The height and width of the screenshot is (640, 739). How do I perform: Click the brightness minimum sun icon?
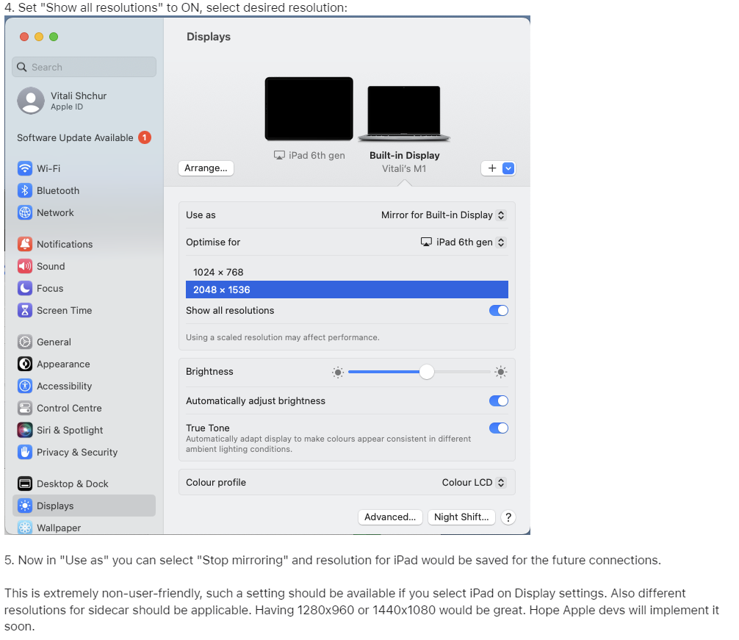pyautogui.click(x=338, y=373)
